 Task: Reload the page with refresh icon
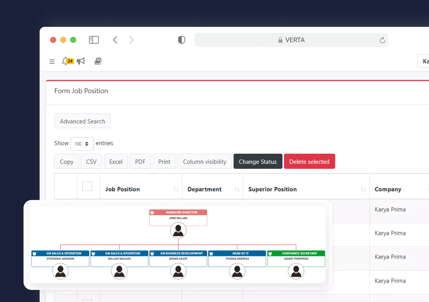[x=382, y=40]
